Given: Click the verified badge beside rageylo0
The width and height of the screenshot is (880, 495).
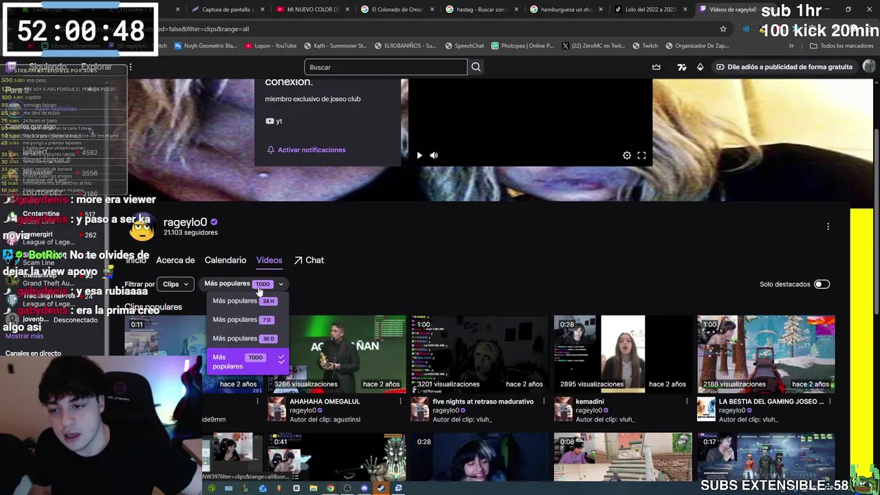Looking at the screenshot, I should [214, 222].
